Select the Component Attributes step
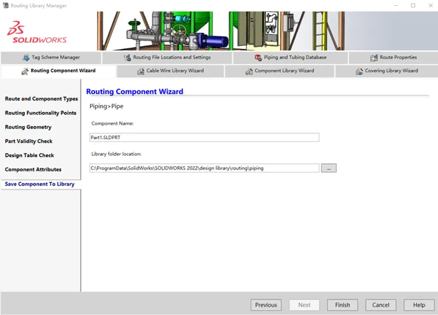The width and height of the screenshot is (438, 315). pos(33,170)
